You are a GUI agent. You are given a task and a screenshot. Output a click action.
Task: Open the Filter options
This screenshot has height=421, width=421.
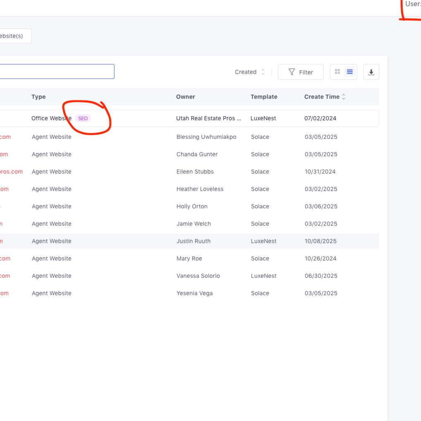301,72
